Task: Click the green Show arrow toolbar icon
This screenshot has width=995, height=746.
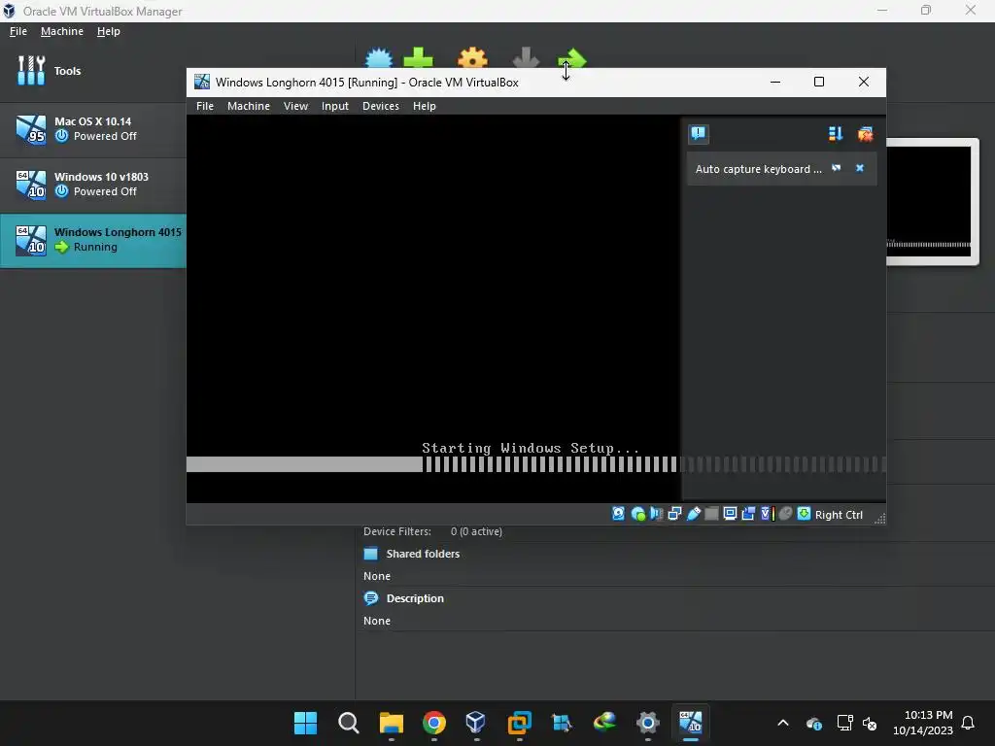Action: pyautogui.click(x=572, y=57)
